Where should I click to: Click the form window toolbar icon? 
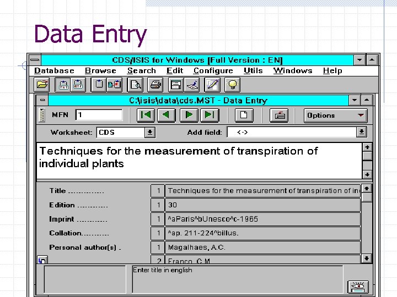click(176, 84)
